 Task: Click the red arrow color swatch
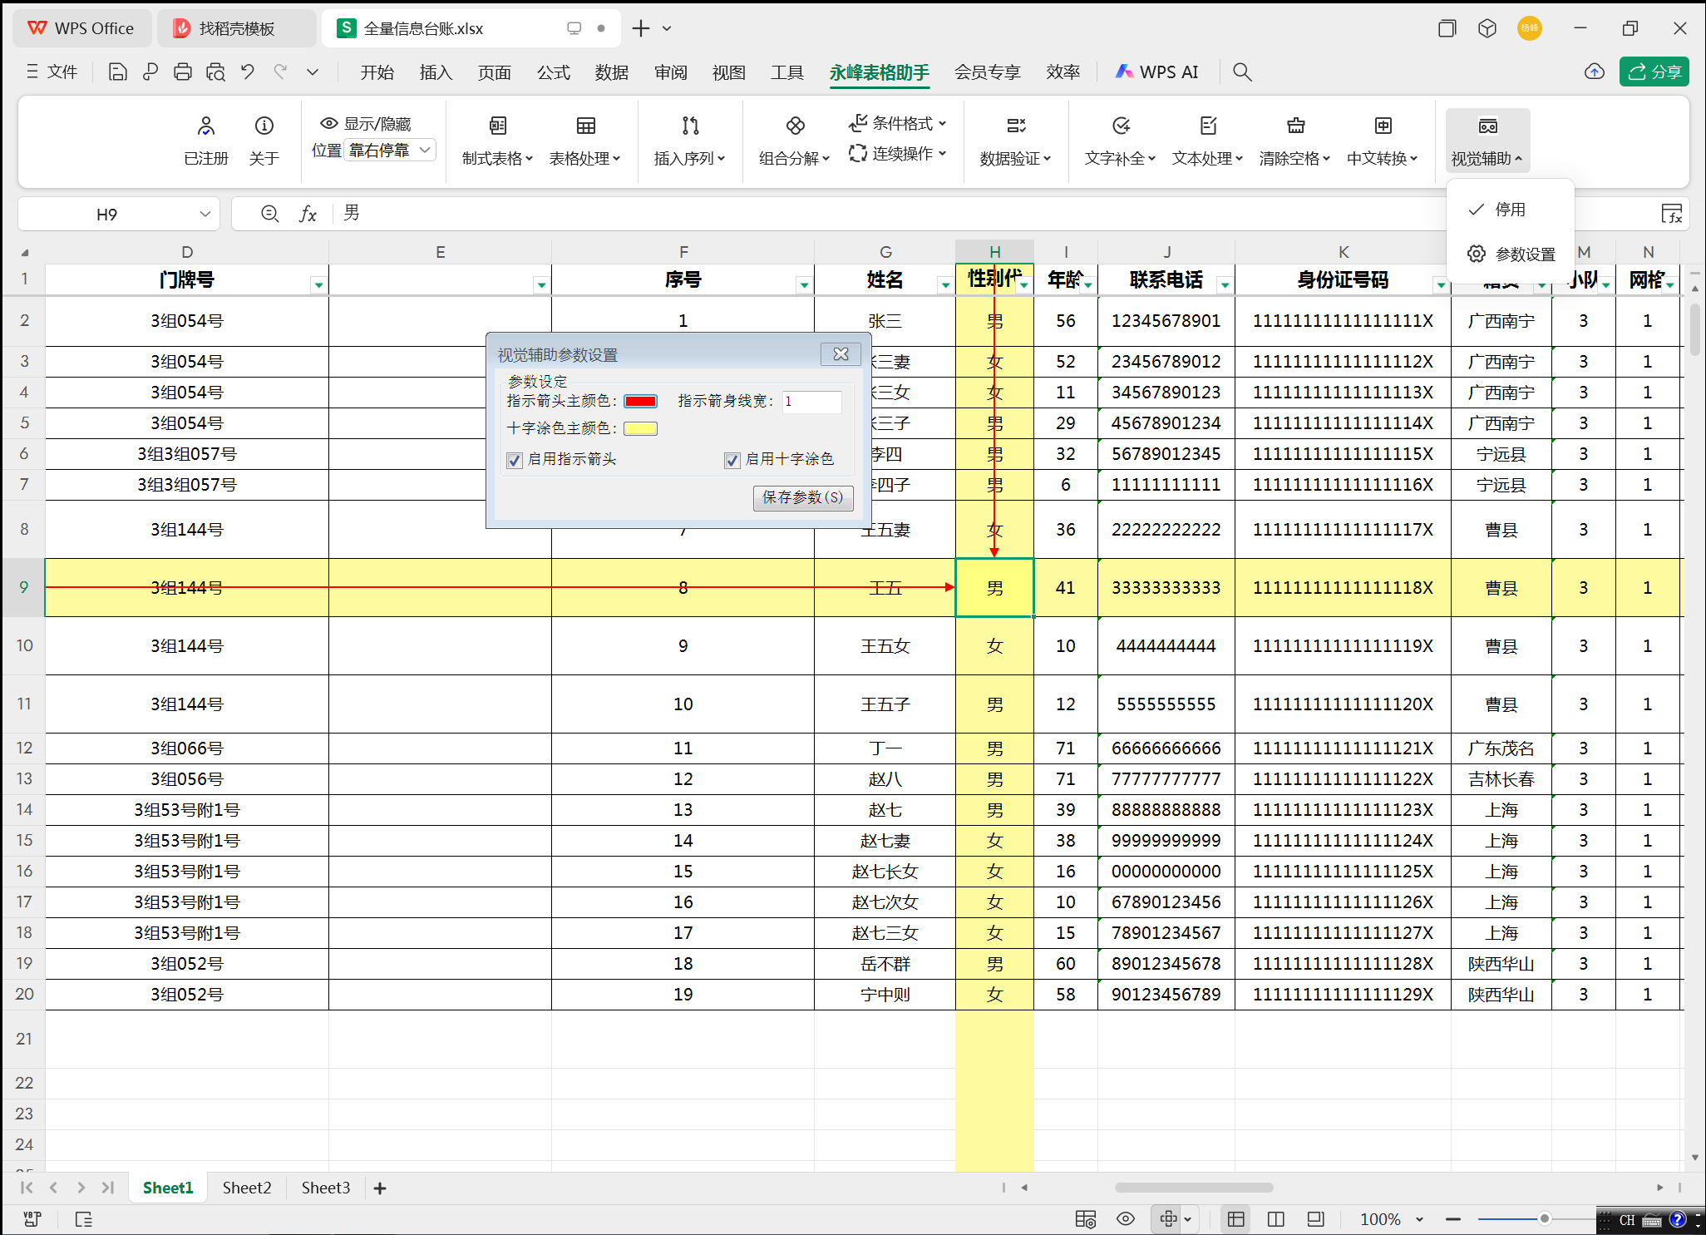[x=640, y=402]
